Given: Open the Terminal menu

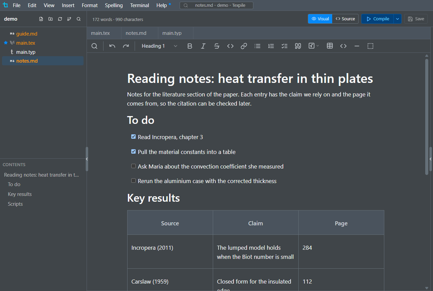Looking at the screenshot, I should [x=139, y=5].
